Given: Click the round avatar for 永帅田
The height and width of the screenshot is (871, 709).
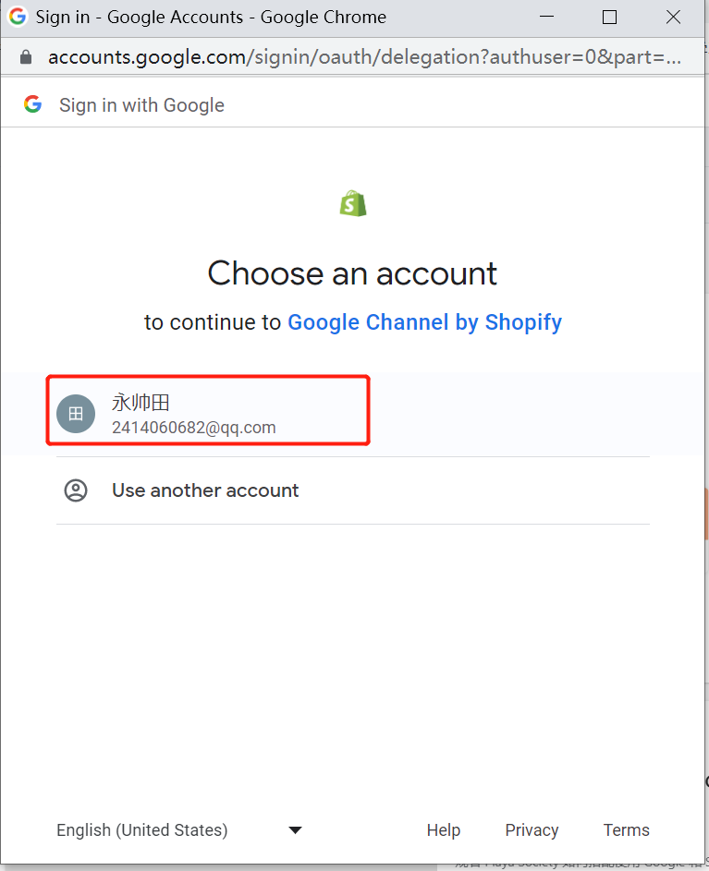Looking at the screenshot, I should click(x=76, y=414).
